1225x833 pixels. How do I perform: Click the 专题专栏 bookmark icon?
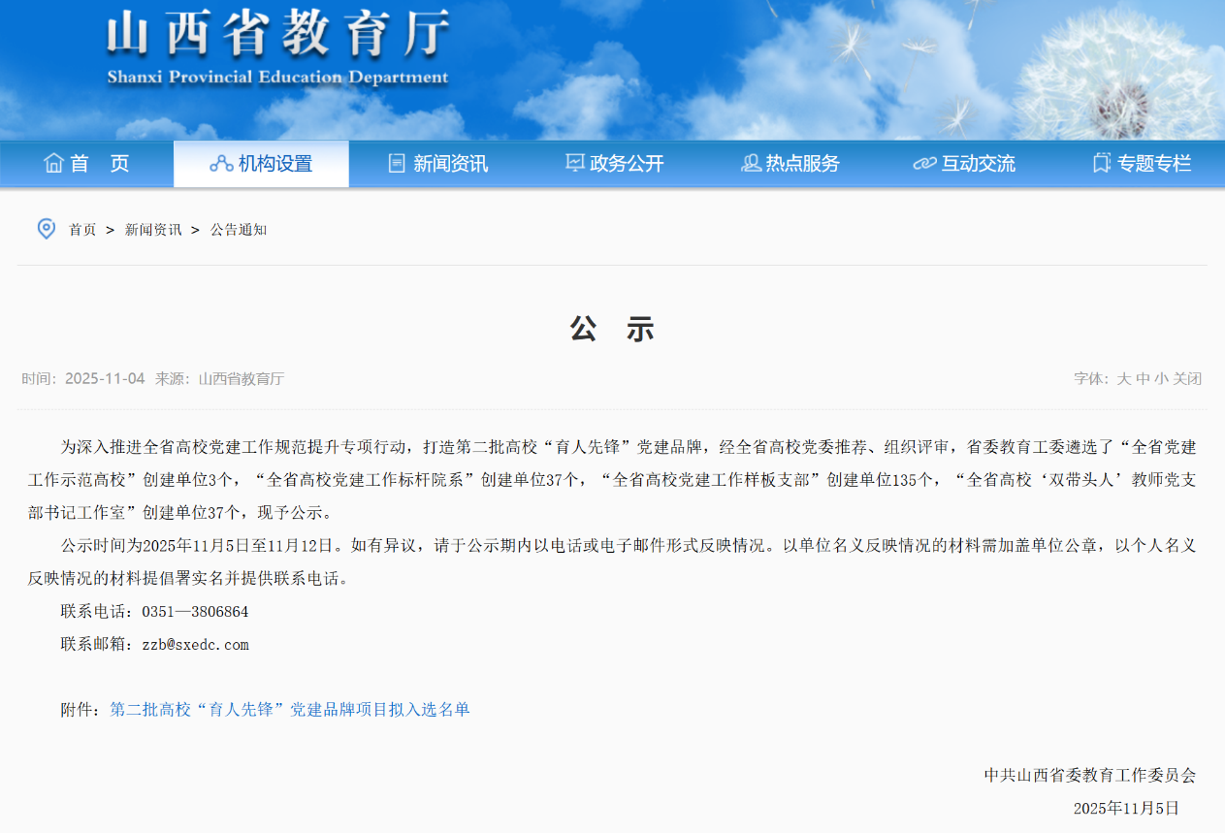pos(1102,163)
